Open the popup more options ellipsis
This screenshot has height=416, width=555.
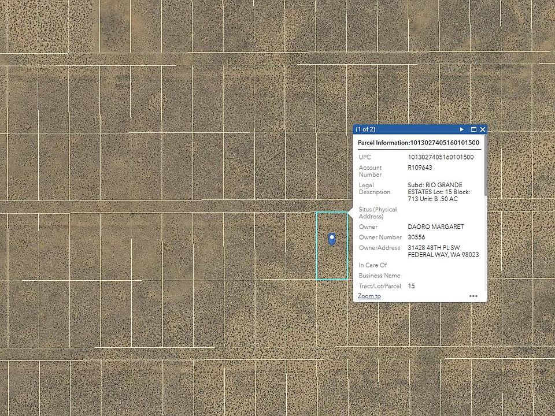click(473, 296)
